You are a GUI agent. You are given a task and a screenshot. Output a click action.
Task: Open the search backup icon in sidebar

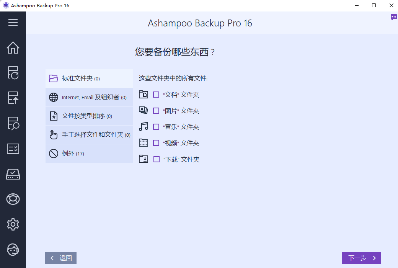click(13, 123)
